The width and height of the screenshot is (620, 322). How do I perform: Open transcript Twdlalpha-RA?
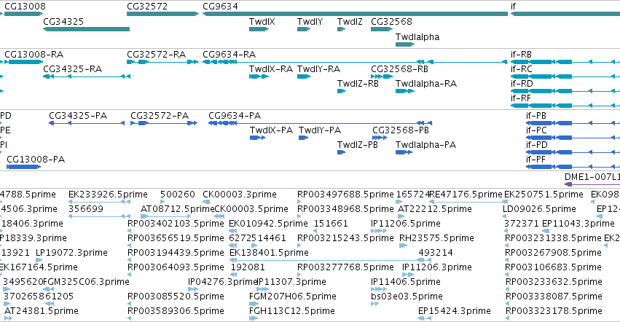[405, 91]
